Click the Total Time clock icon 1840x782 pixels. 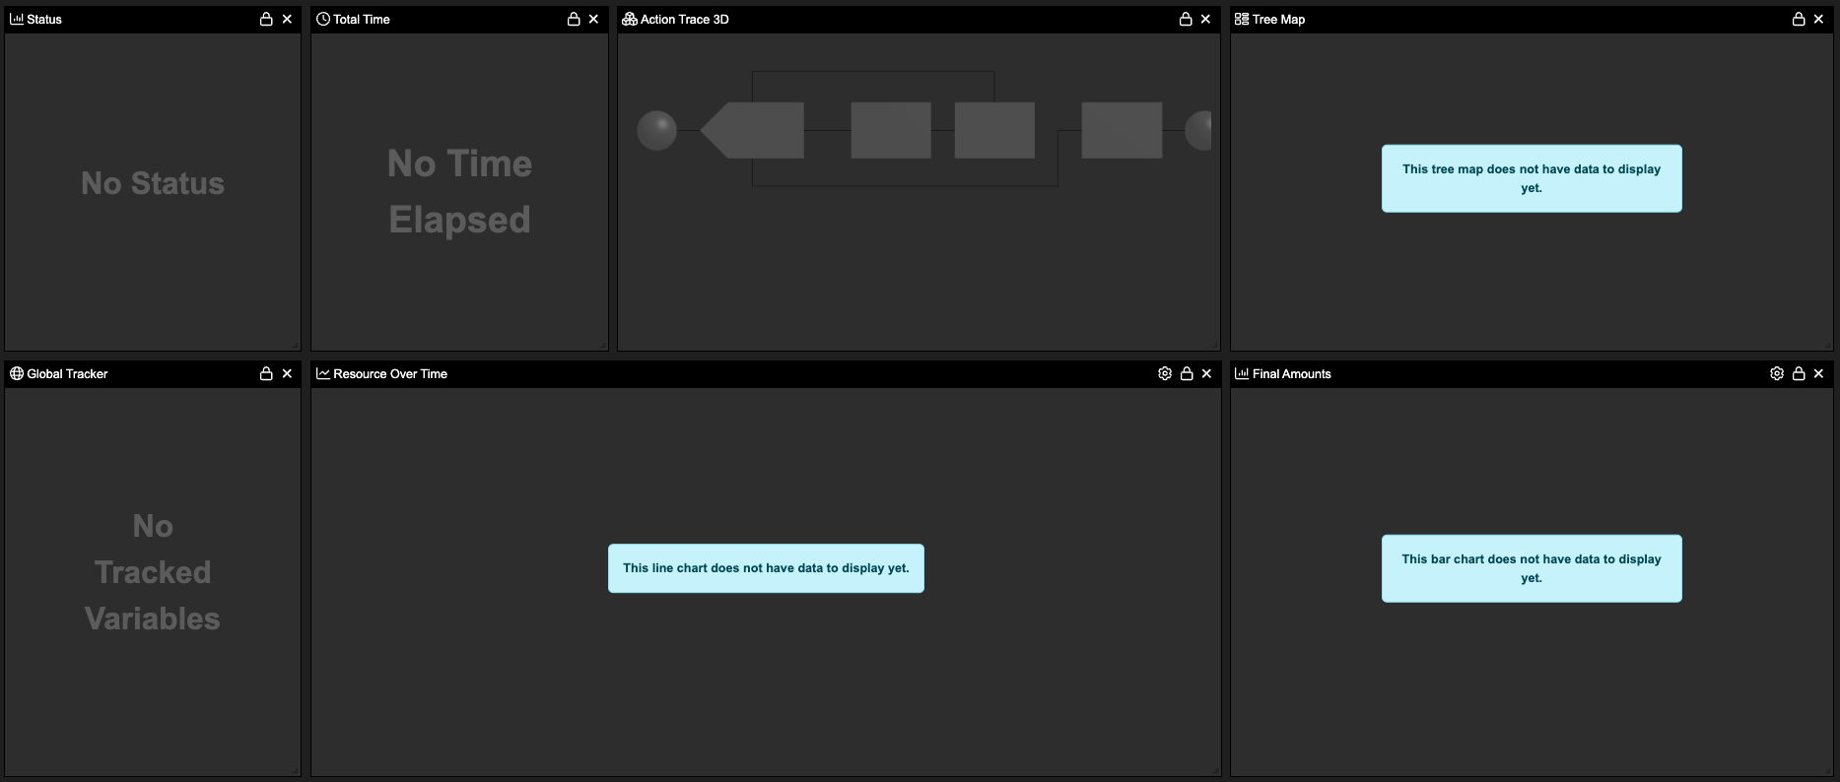323,19
